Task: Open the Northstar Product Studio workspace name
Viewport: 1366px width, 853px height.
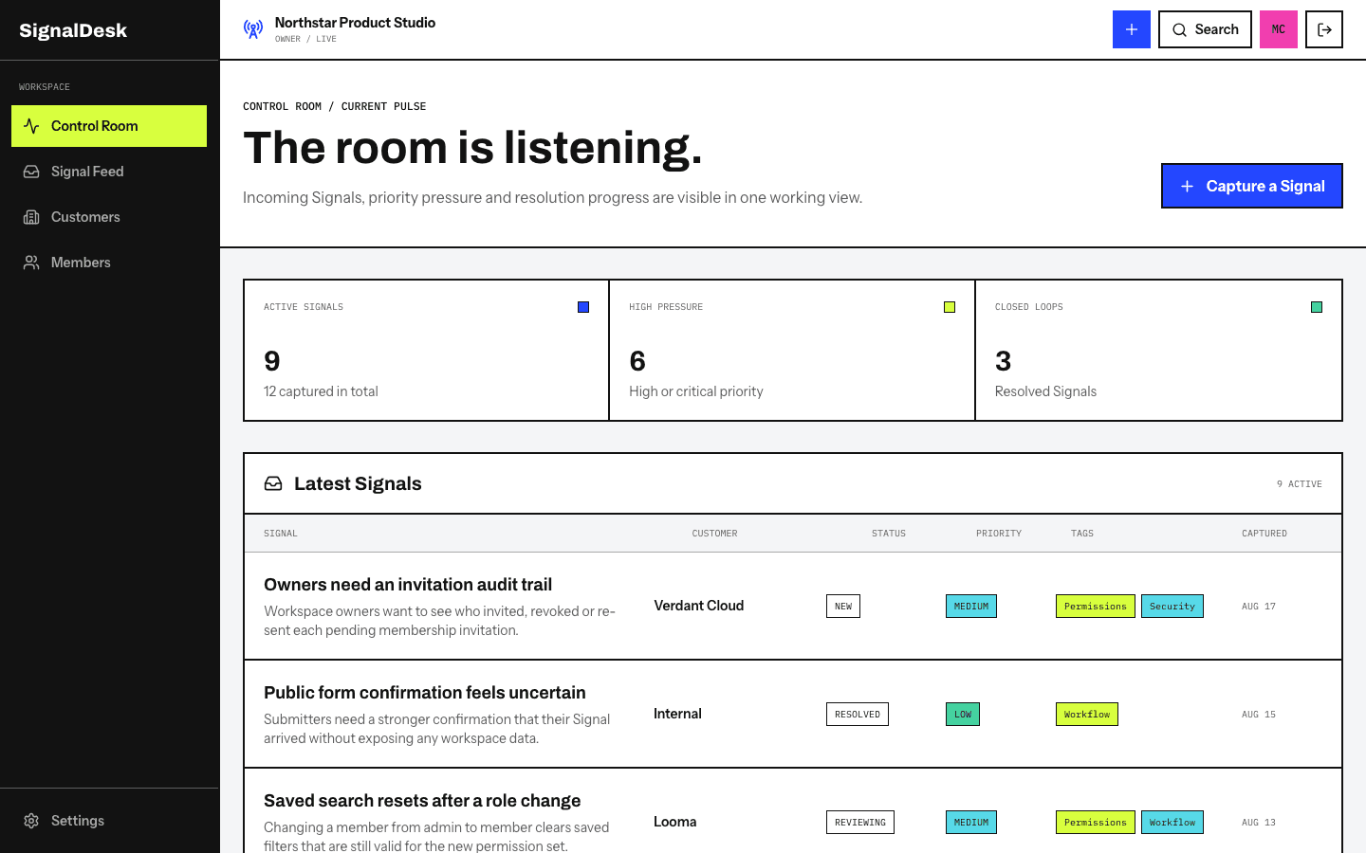Action: coord(355,23)
